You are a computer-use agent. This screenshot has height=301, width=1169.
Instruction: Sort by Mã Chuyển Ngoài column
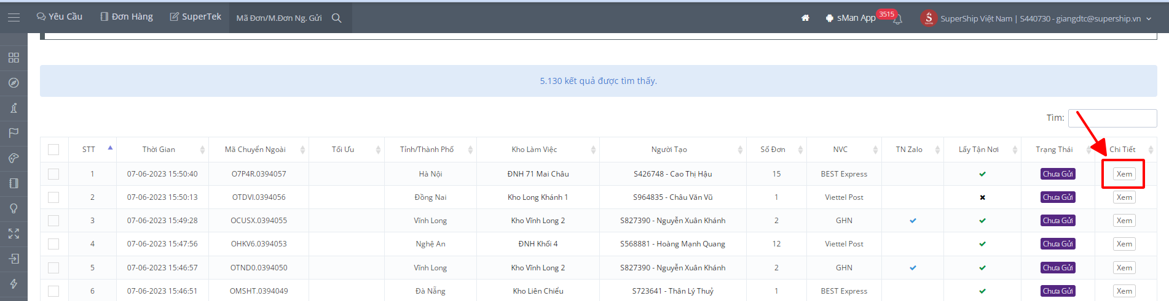click(x=258, y=150)
